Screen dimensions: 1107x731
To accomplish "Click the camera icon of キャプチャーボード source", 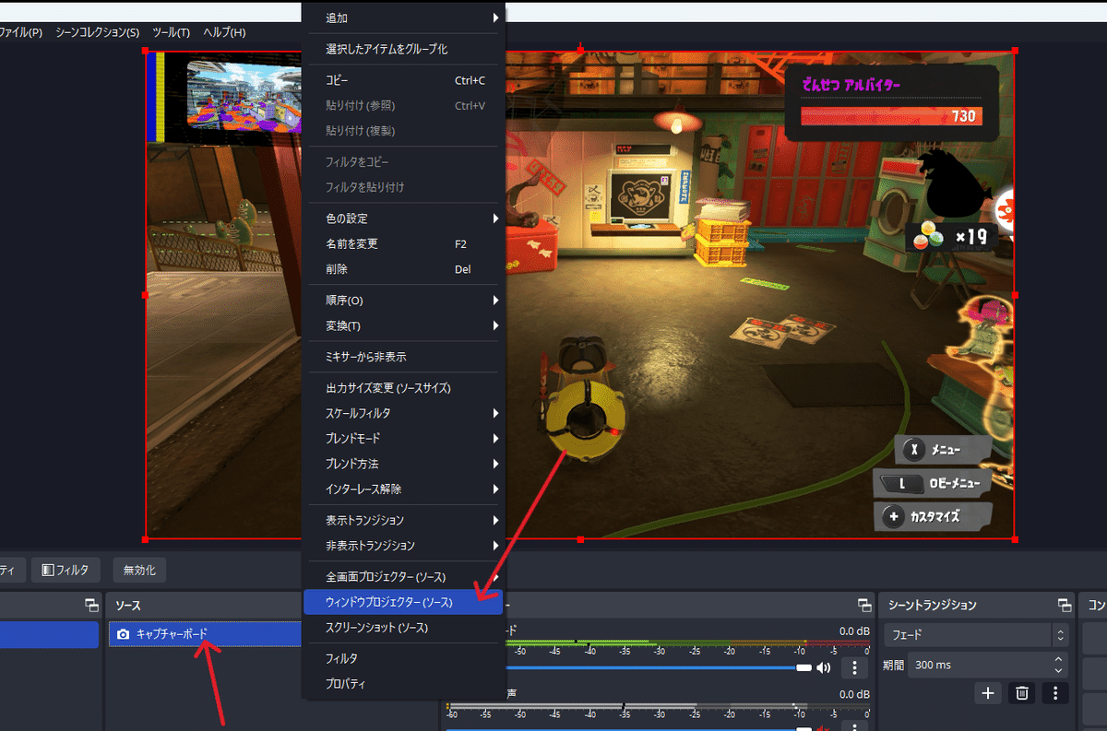I will pos(124,634).
